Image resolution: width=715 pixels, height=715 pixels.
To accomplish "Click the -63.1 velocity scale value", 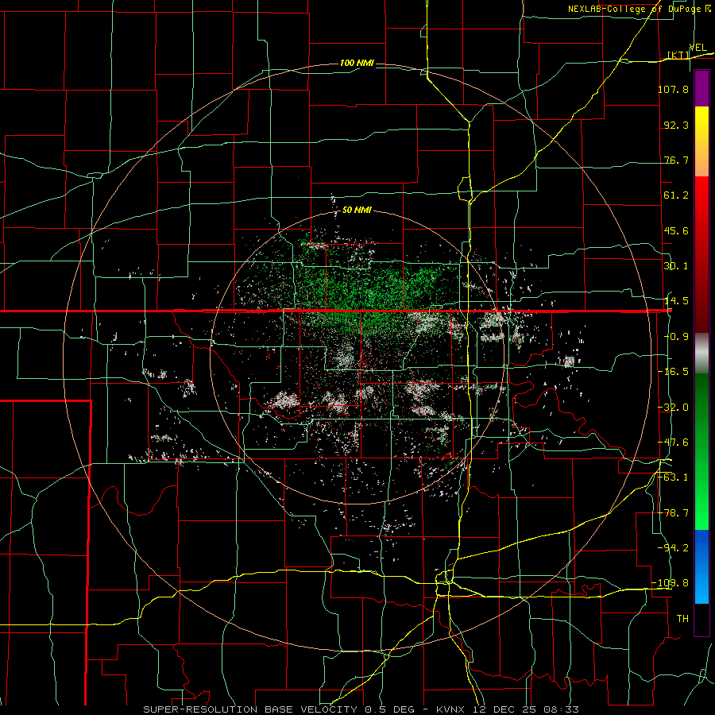I will point(674,477).
